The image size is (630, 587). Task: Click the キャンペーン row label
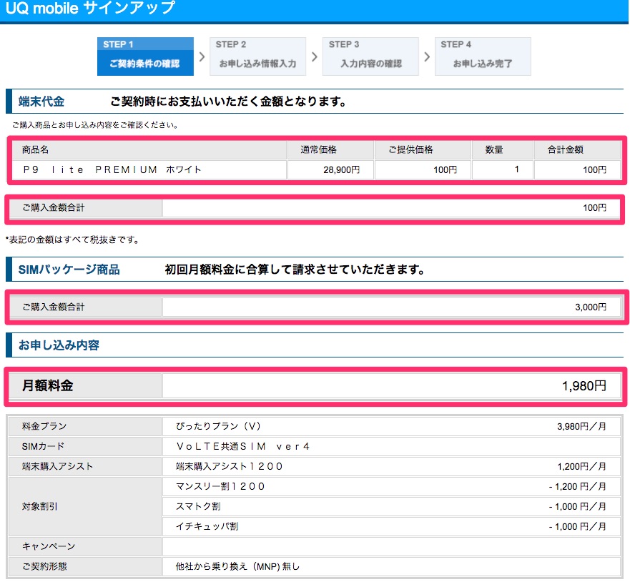49,546
